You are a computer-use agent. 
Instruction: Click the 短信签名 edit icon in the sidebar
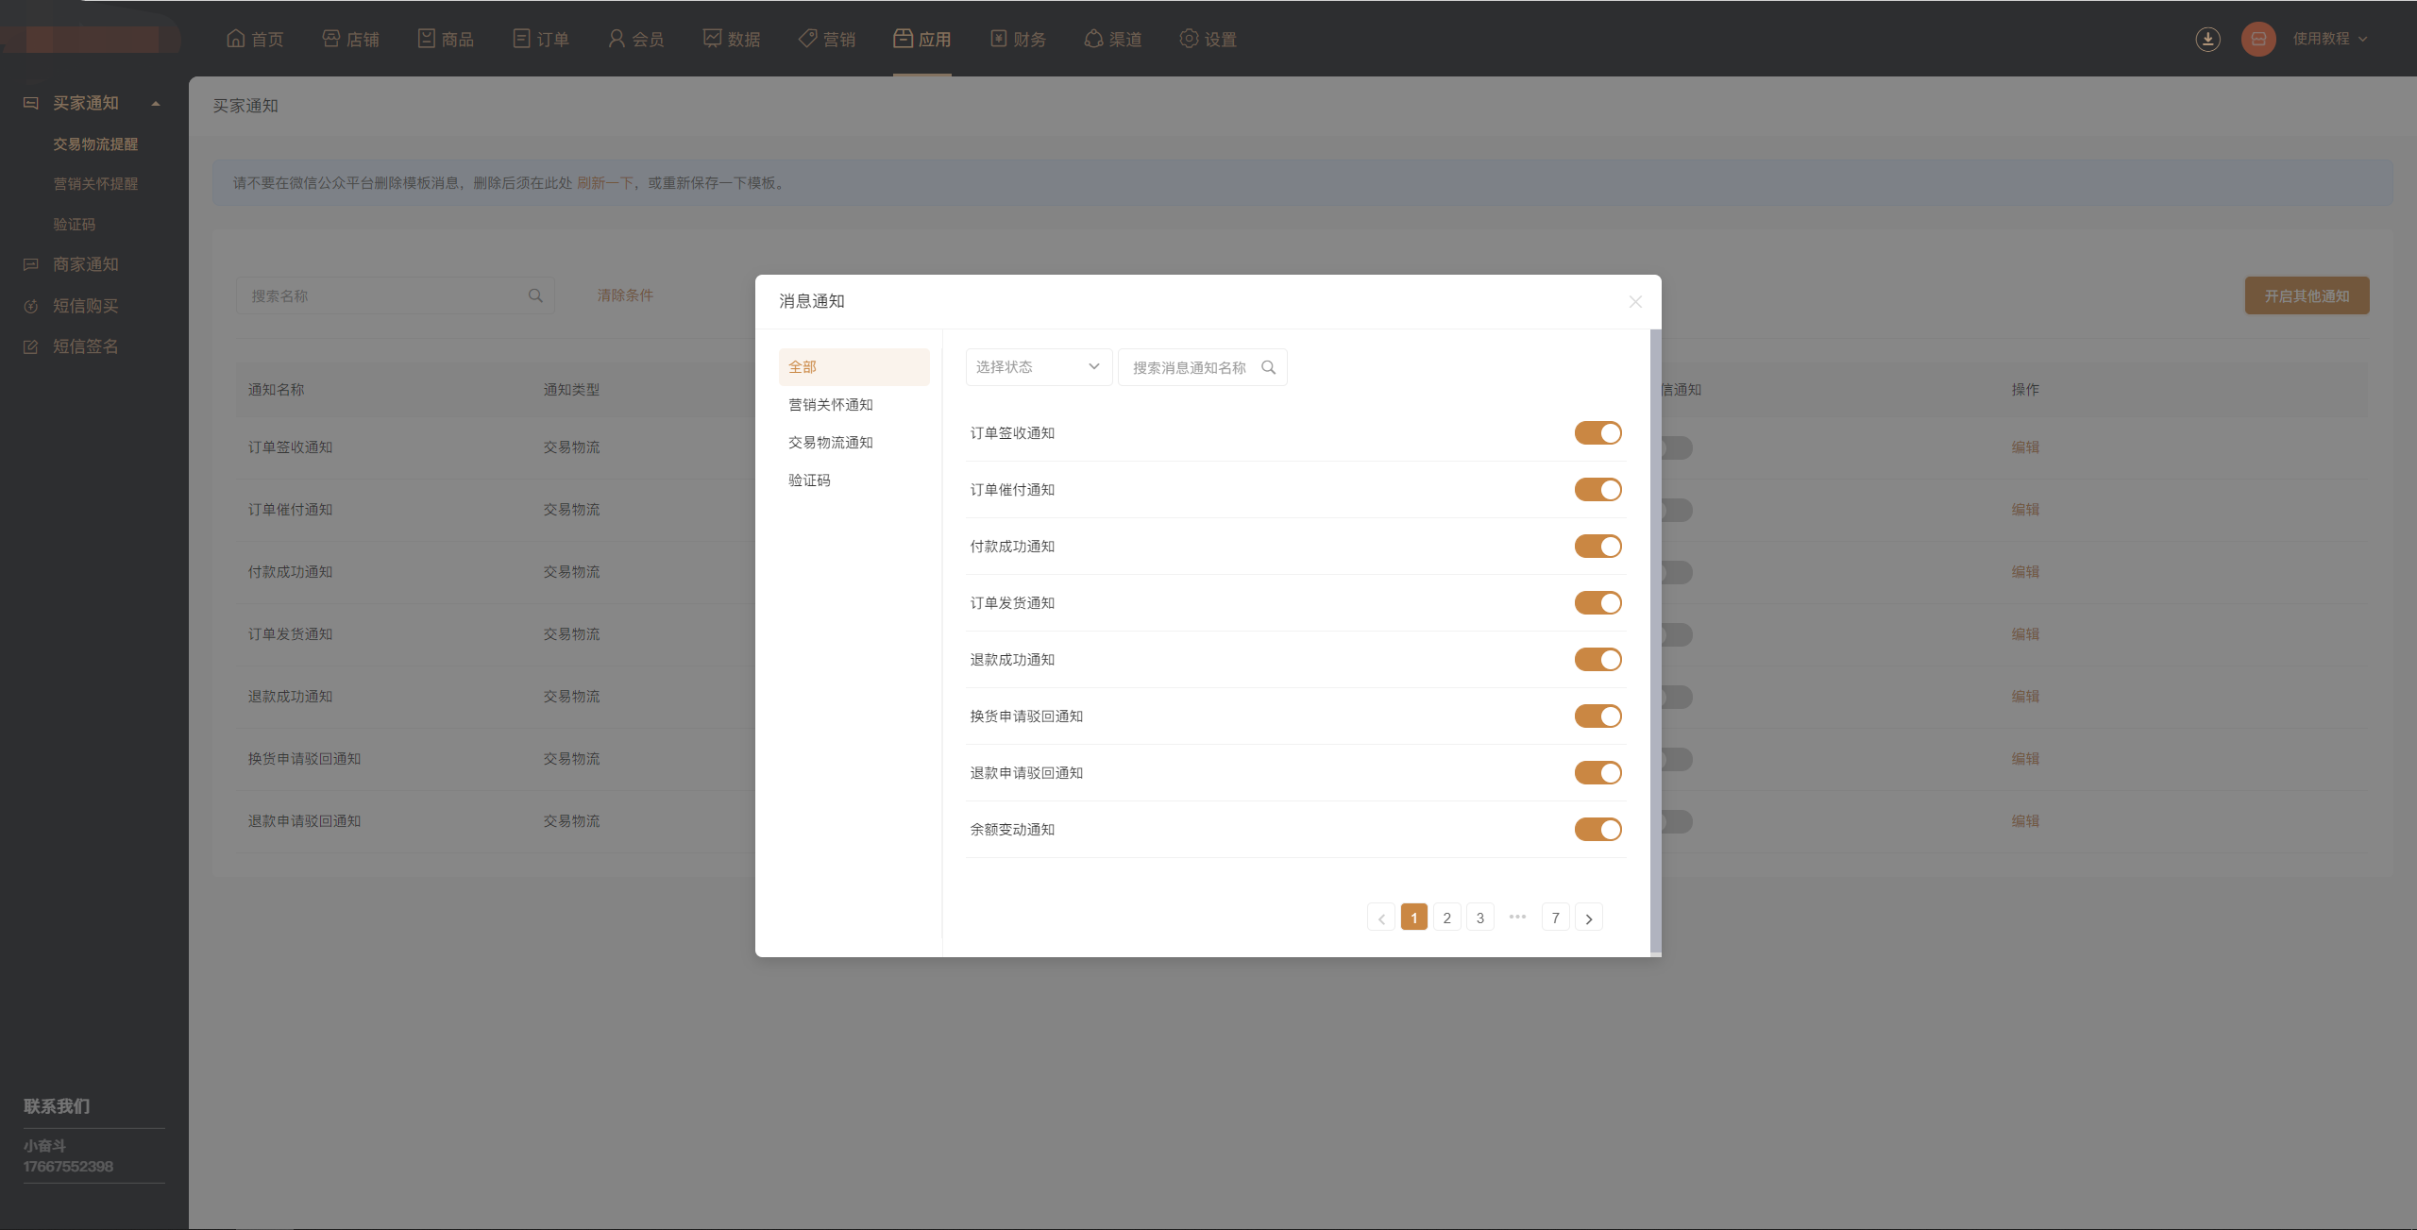click(31, 346)
